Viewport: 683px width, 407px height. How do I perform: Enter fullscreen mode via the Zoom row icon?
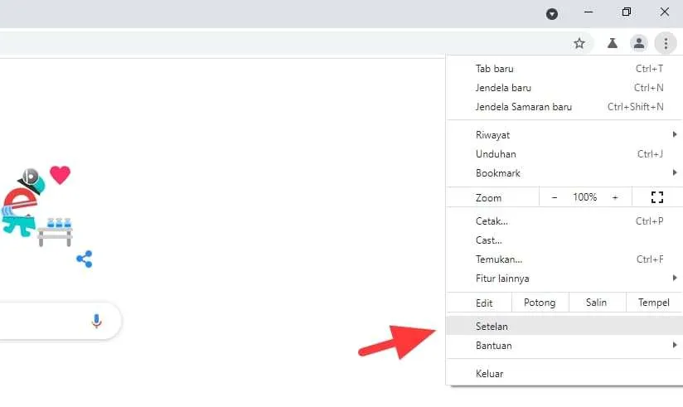(656, 197)
